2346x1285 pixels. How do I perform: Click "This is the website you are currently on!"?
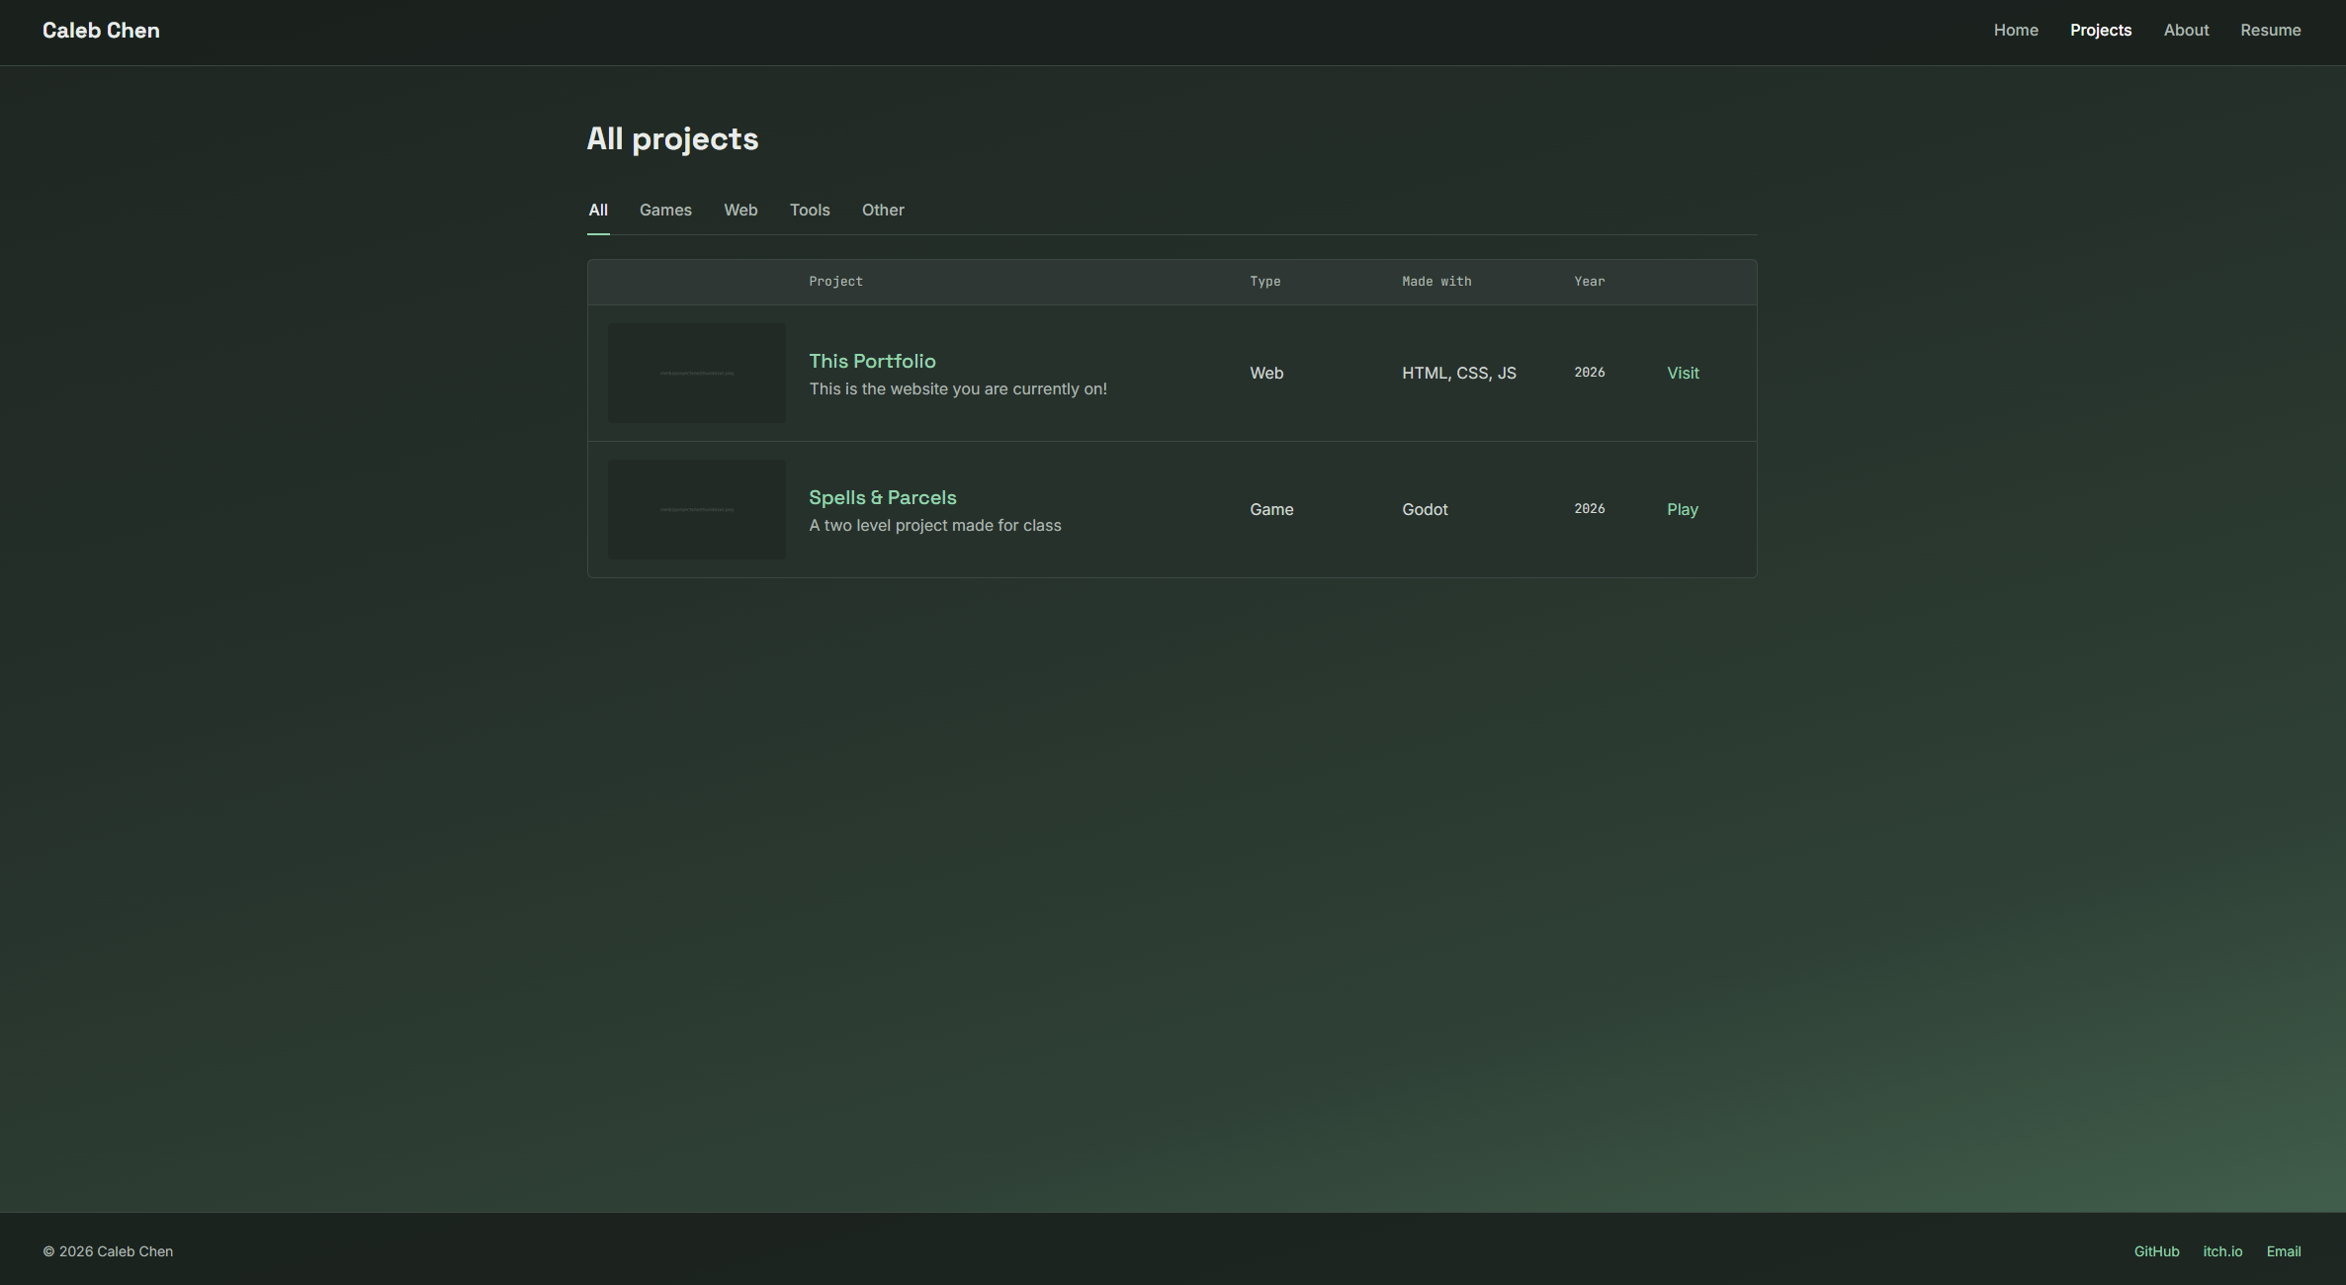(x=958, y=389)
